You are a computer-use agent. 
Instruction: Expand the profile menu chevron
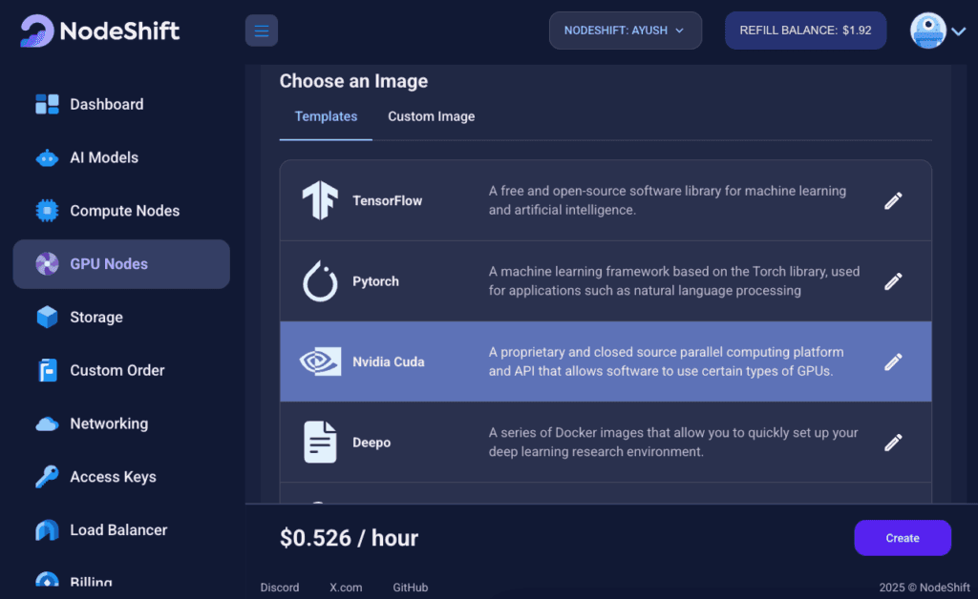(x=959, y=31)
